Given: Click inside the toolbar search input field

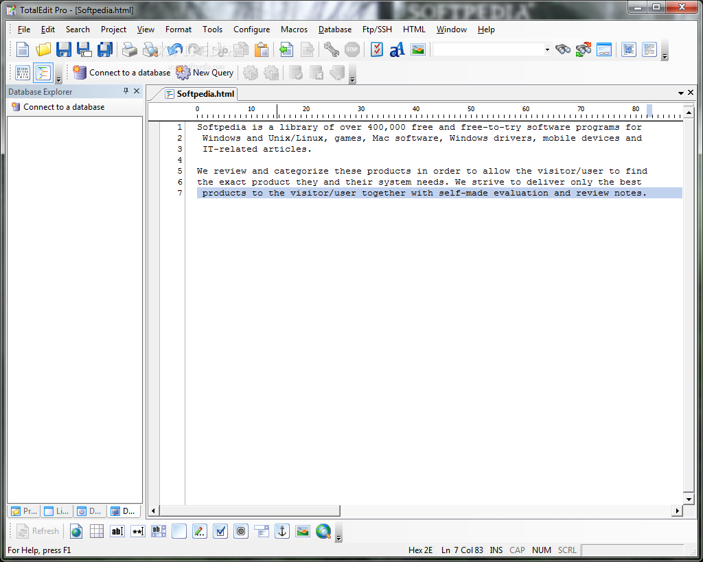Looking at the screenshot, I should 489,49.
